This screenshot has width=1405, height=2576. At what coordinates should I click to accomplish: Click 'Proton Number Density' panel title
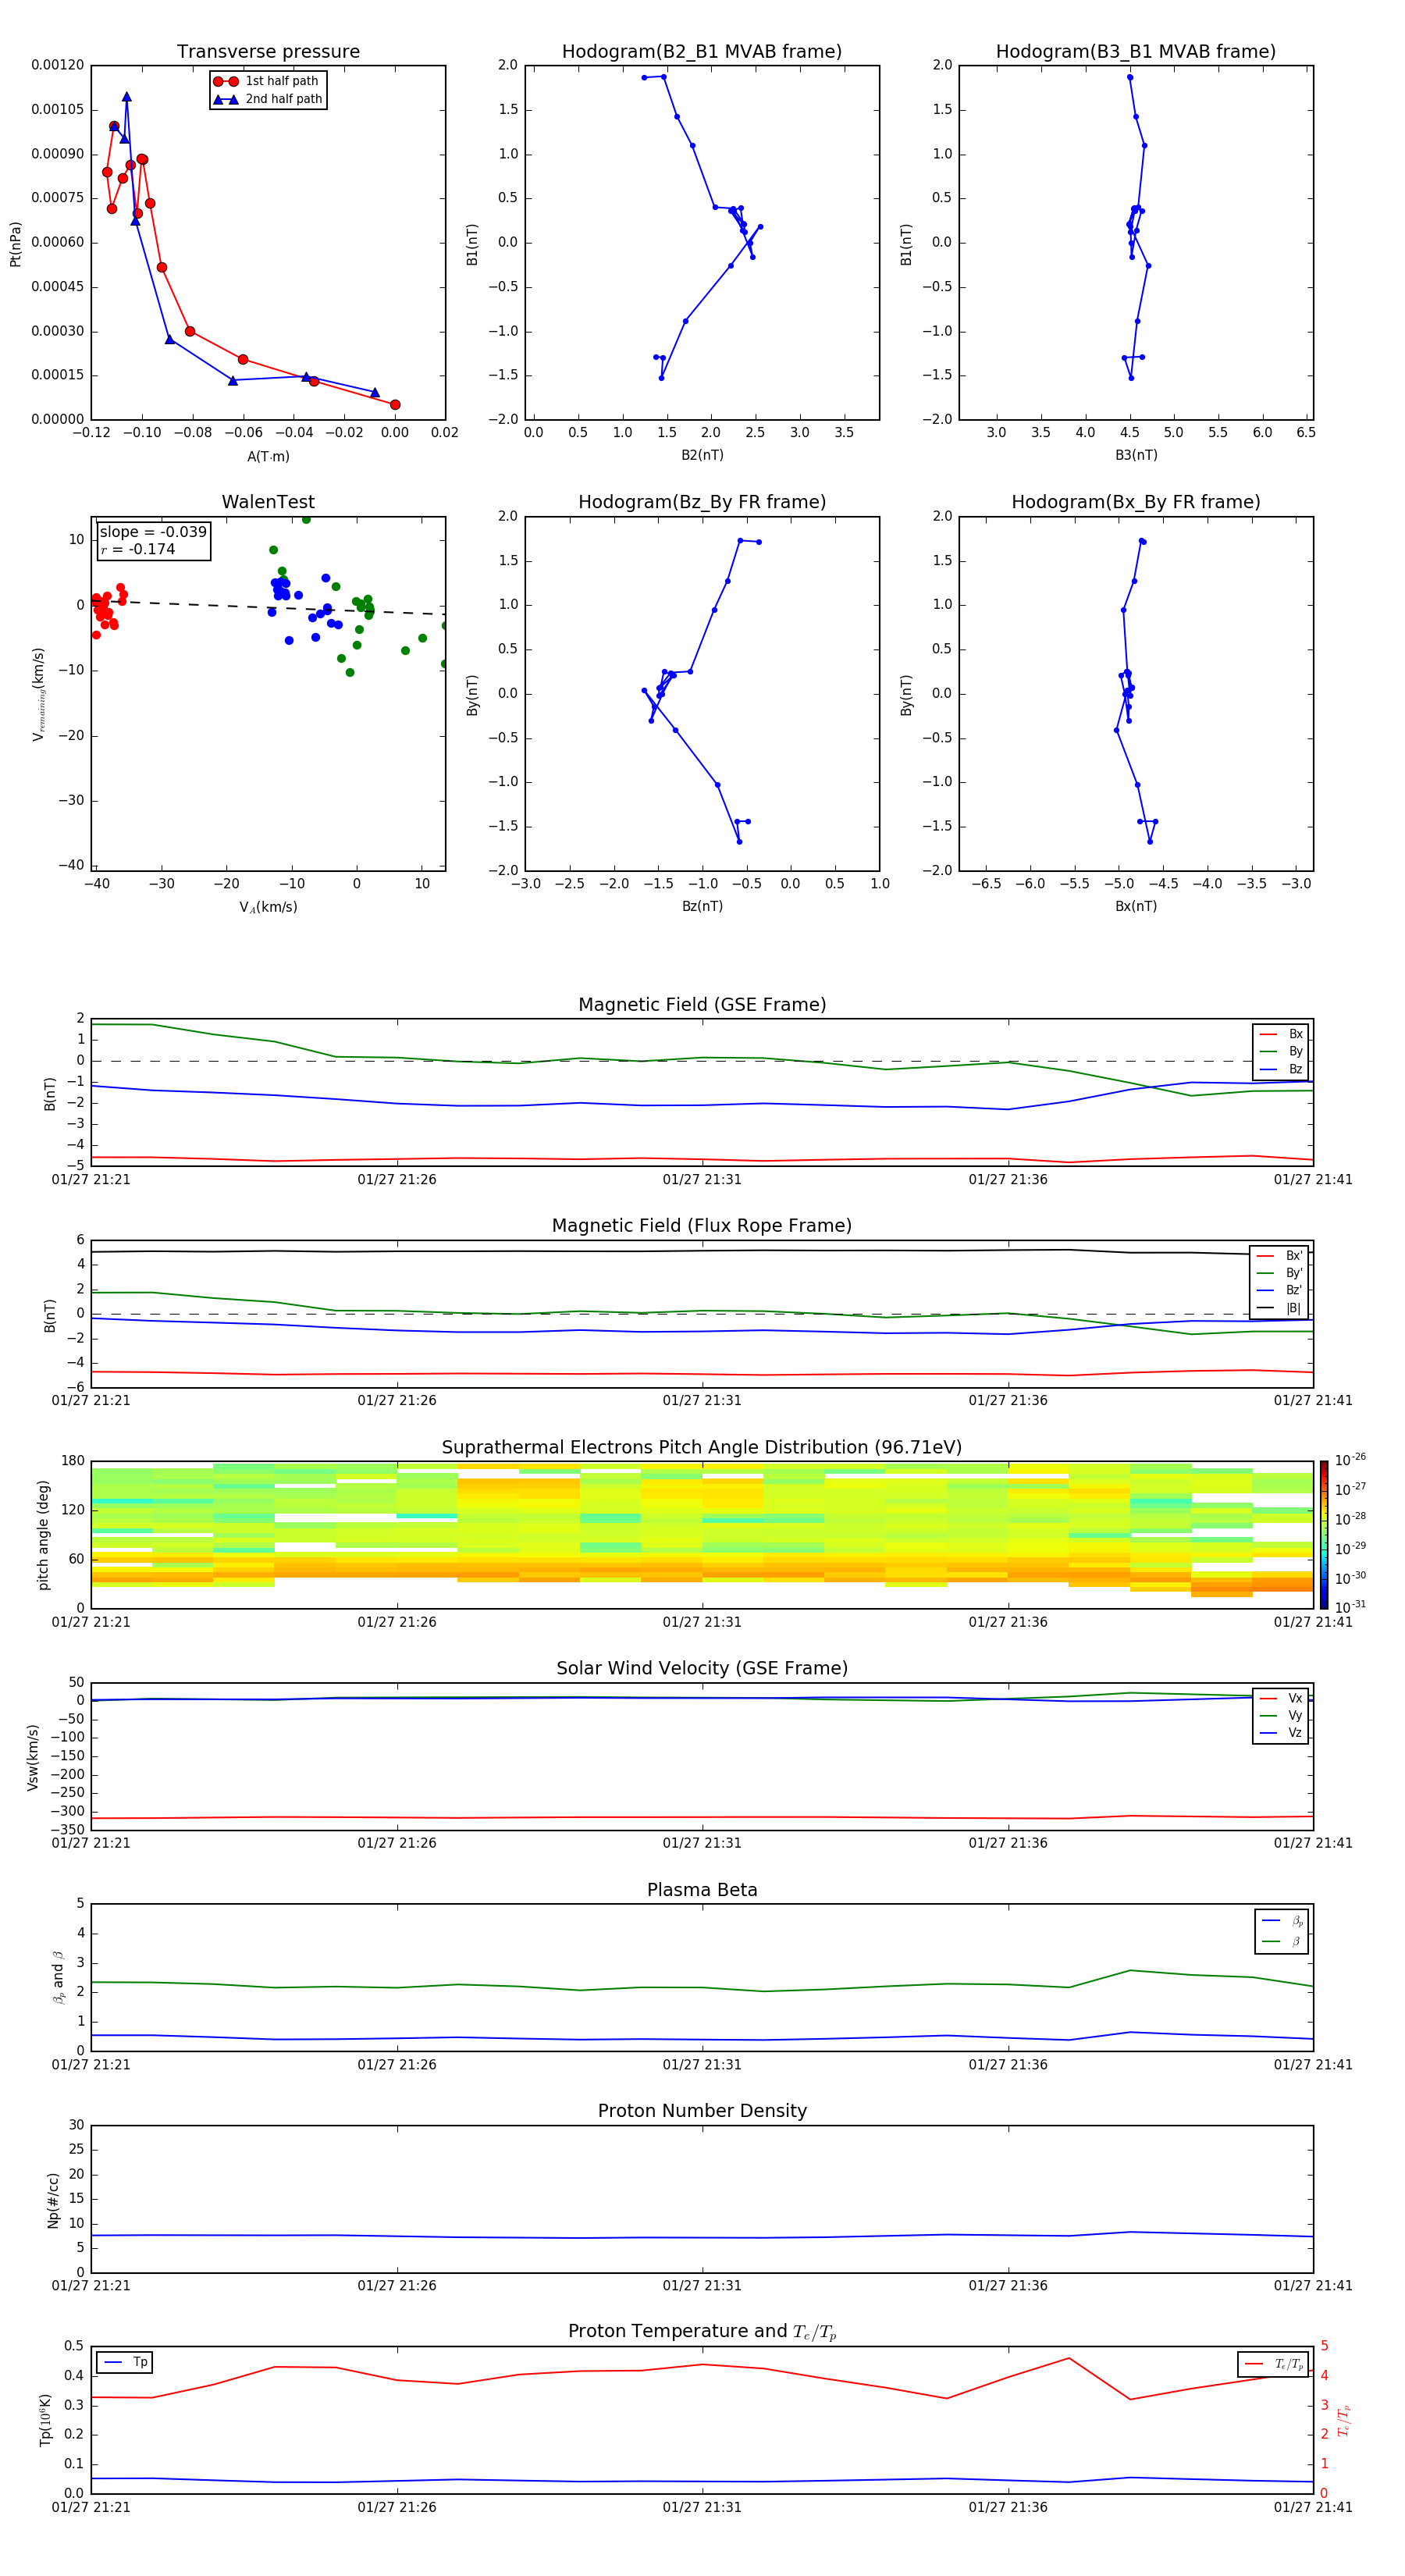tap(702, 2111)
